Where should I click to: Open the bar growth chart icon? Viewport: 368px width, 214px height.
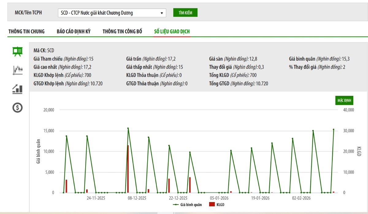click(x=17, y=89)
